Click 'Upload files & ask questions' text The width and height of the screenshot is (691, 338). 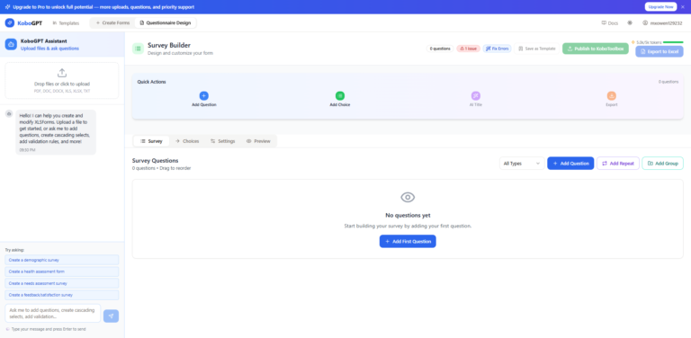pos(49,49)
